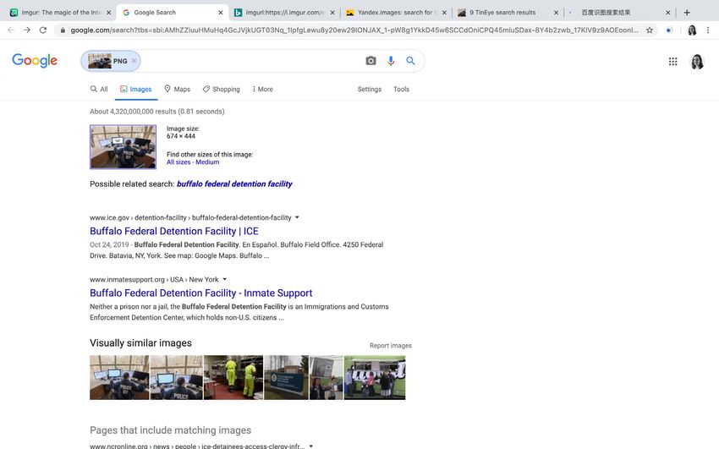
Task: Open the Google apps grid
Action: 672,61
